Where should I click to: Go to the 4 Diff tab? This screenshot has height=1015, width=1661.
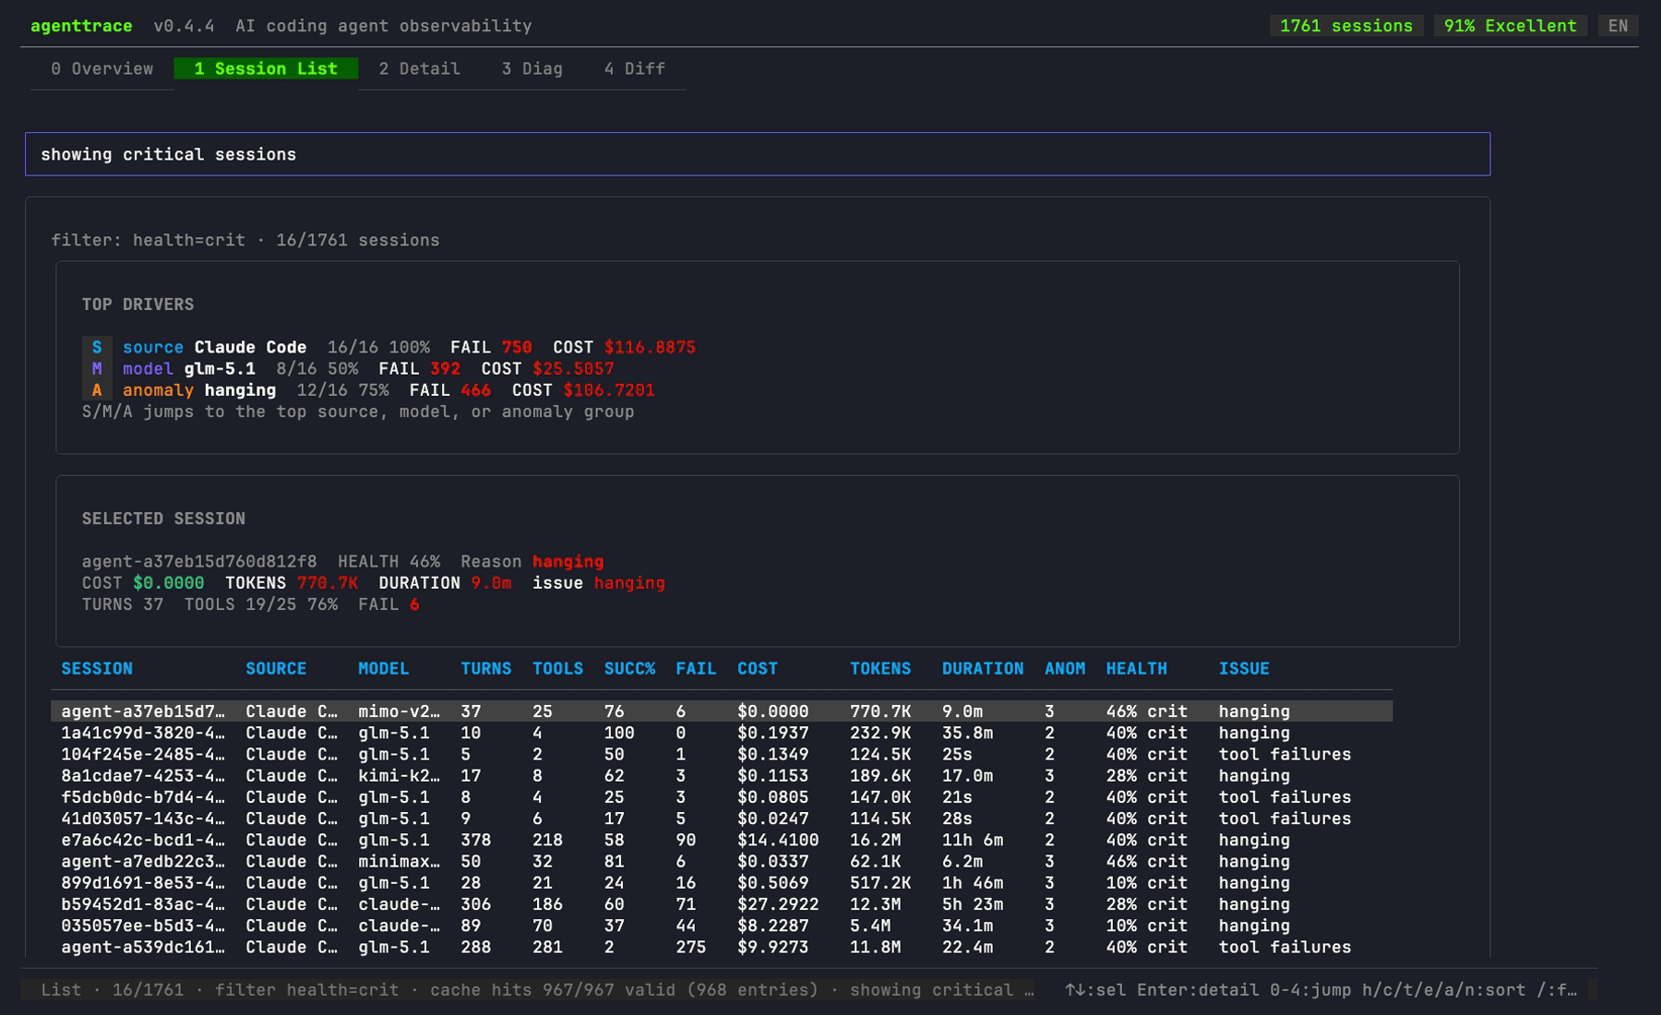[634, 69]
